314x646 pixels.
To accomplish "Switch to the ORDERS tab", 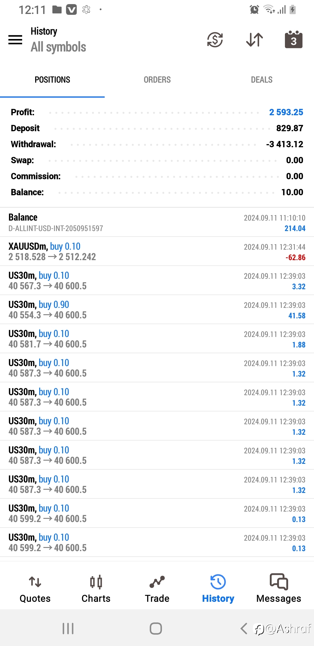I will point(157,80).
